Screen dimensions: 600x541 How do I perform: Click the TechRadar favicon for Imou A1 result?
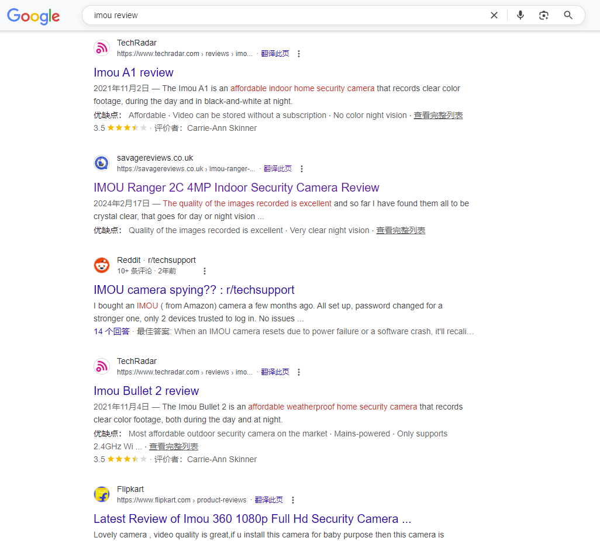(102, 48)
